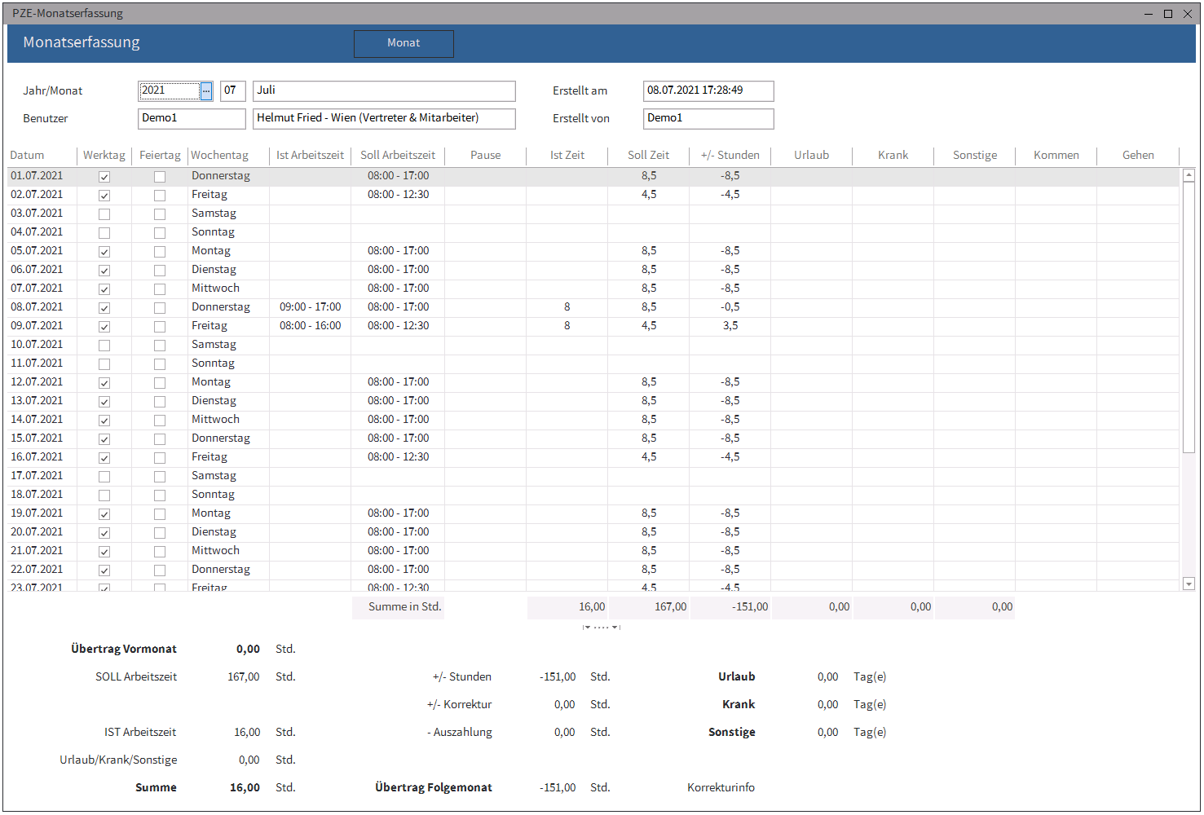Screen dimensions: 1204x815
Task: Click the Werktag column header
Action: point(104,155)
